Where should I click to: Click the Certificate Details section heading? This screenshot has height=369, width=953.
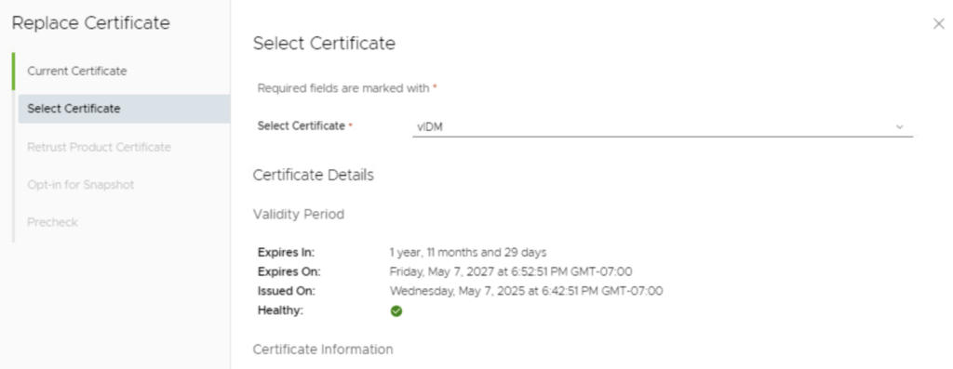click(313, 176)
